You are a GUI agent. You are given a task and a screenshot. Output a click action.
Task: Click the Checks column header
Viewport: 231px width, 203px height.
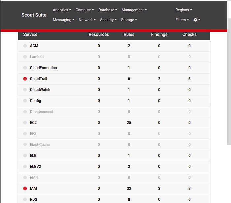(189, 34)
